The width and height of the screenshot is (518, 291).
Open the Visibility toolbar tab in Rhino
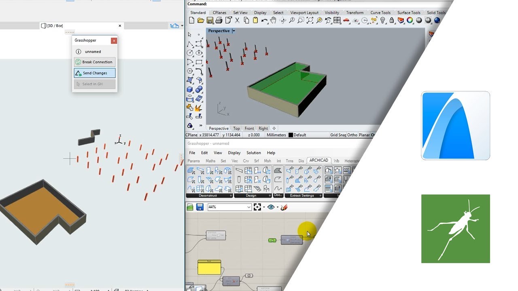pos(332,13)
